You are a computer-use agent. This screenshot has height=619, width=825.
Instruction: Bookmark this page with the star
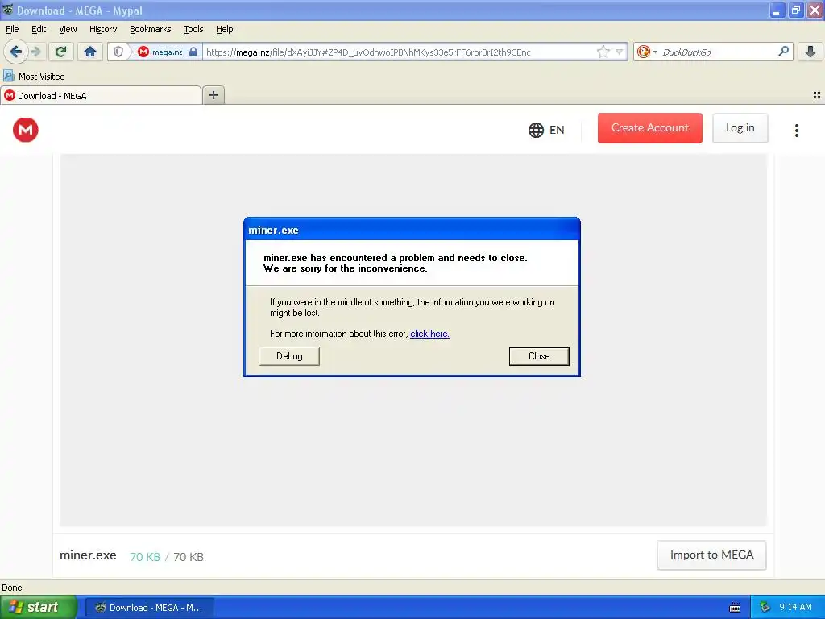pyautogui.click(x=603, y=52)
